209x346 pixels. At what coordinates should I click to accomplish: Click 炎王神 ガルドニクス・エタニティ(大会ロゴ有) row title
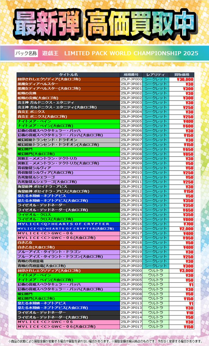pyautogui.click(x=68, y=107)
